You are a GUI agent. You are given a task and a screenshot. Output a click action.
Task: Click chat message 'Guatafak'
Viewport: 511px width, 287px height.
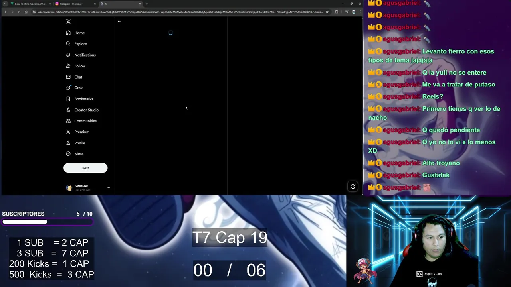point(436,175)
